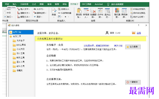Screen dimensions: 159x99
Task: Click the 一键删除 button
Action: [x=133, y=82]
